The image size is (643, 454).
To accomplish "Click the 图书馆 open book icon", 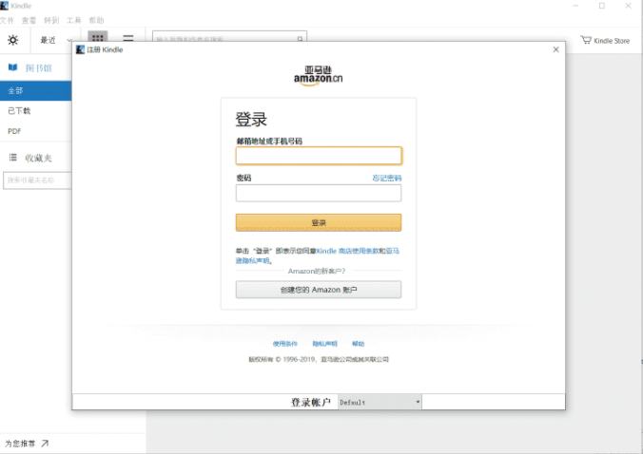I will tap(12, 67).
